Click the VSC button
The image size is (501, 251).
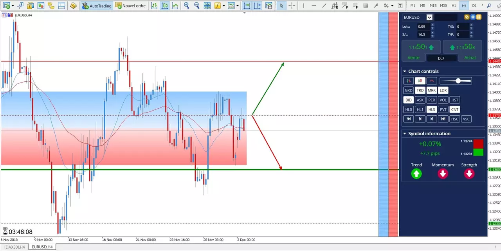tap(466, 119)
